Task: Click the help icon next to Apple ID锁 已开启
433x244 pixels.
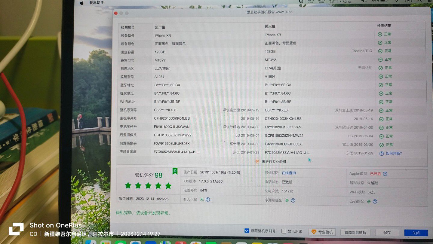Action: coord(385,174)
